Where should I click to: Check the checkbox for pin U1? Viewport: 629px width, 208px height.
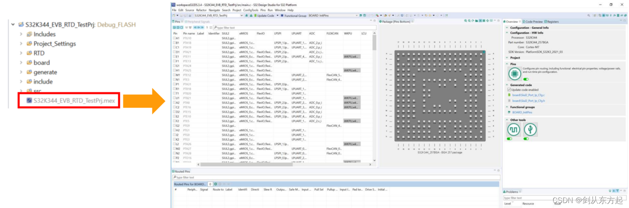[175, 98]
